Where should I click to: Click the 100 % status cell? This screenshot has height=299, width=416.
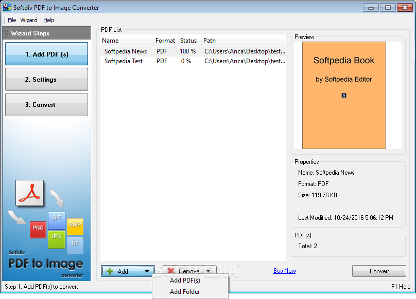click(x=187, y=51)
